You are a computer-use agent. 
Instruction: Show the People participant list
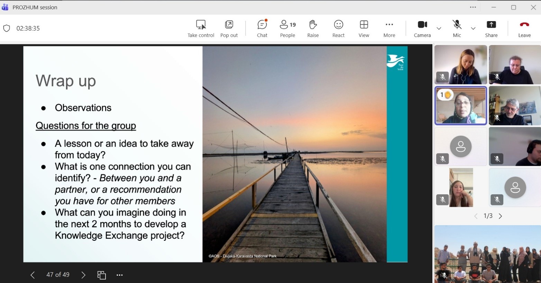pos(287,28)
